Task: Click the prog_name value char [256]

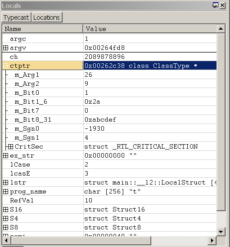Action: point(113,192)
